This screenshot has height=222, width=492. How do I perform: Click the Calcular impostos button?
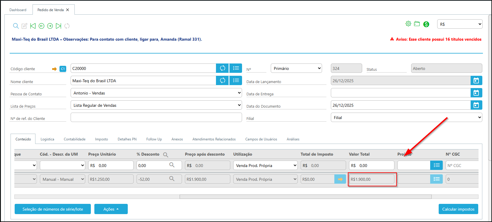click(x=458, y=209)
